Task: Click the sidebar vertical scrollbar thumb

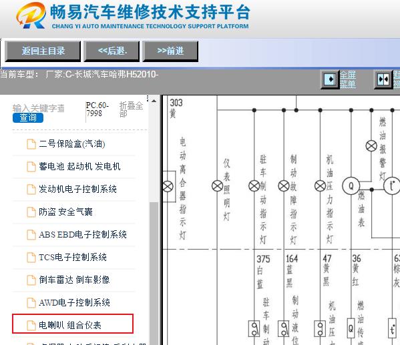Action: pos(154,273)
